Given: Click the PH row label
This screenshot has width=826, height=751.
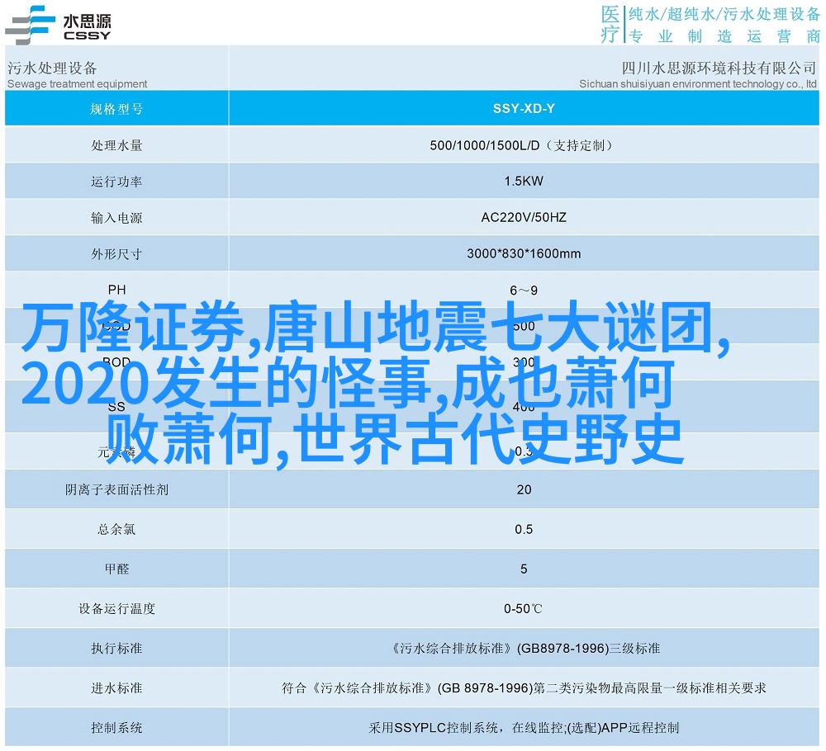Looking at the screenshot, I should (x=116, y=290).
